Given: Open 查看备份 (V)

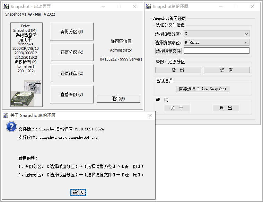Looking at the screenshot, I should click(x=72, y=94).
